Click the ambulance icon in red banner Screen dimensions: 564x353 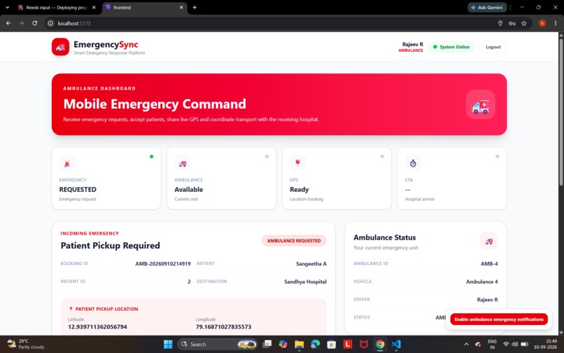pyautogui.click(x=481, y=104)
